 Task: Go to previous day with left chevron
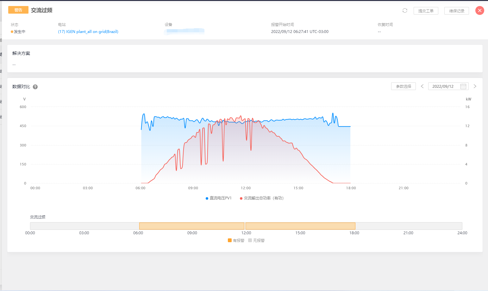pyautogui.click(x=422, y=86)
